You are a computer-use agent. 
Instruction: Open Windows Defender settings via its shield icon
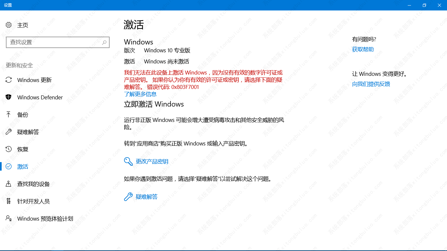(9, 97)
